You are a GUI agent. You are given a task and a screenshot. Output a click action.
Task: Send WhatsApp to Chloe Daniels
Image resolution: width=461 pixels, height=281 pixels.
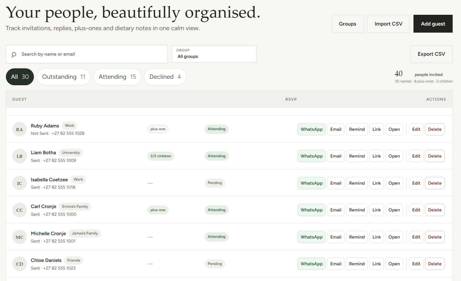point(311,264)
